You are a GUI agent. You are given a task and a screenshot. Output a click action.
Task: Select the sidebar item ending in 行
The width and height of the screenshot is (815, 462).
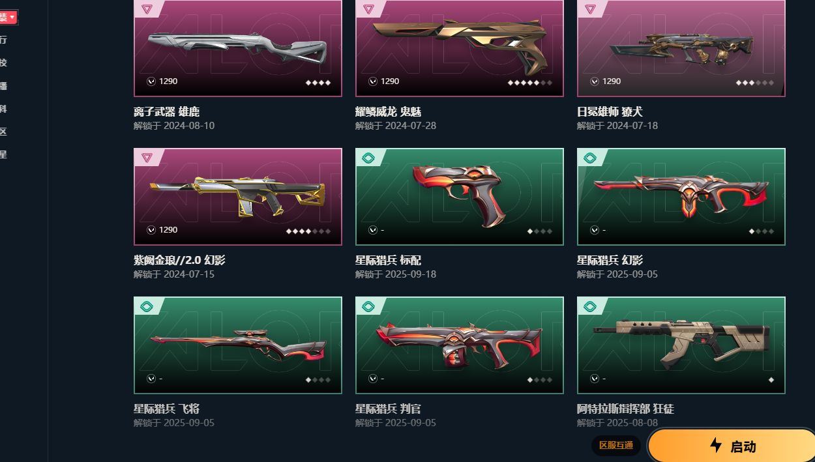pyautogui.click(x=3, y=40)
